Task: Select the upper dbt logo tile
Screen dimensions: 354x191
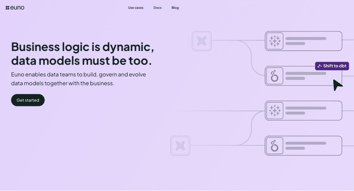Action: (202, 41)
